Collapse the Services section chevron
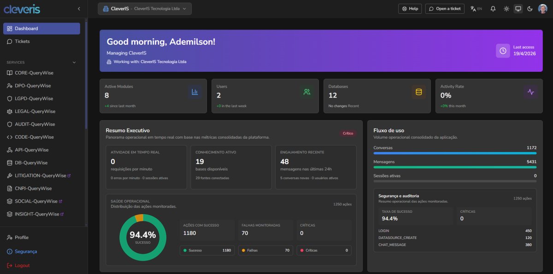553x274 pixels. [x=74, y=62]
